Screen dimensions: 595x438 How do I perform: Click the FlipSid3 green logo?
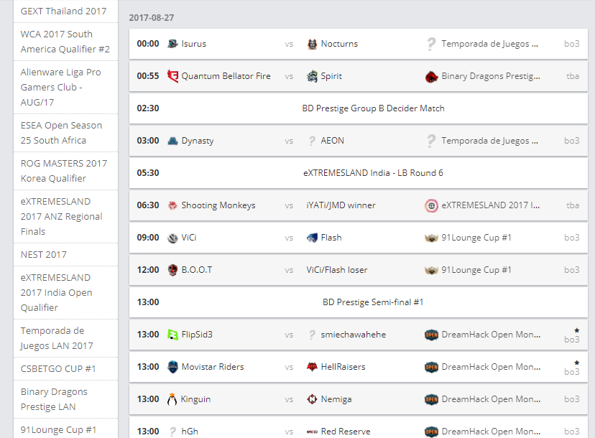coord(172,335)
